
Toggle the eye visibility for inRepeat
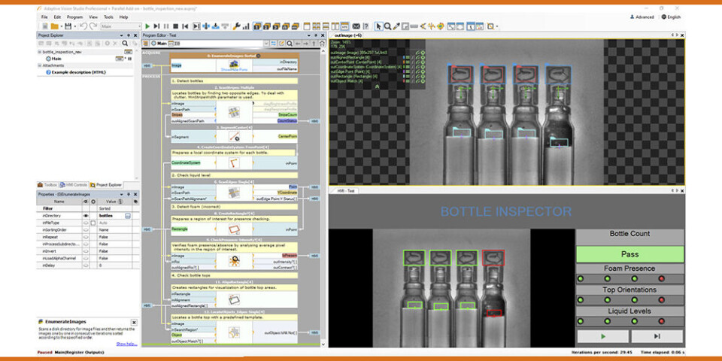click(86, 237)
